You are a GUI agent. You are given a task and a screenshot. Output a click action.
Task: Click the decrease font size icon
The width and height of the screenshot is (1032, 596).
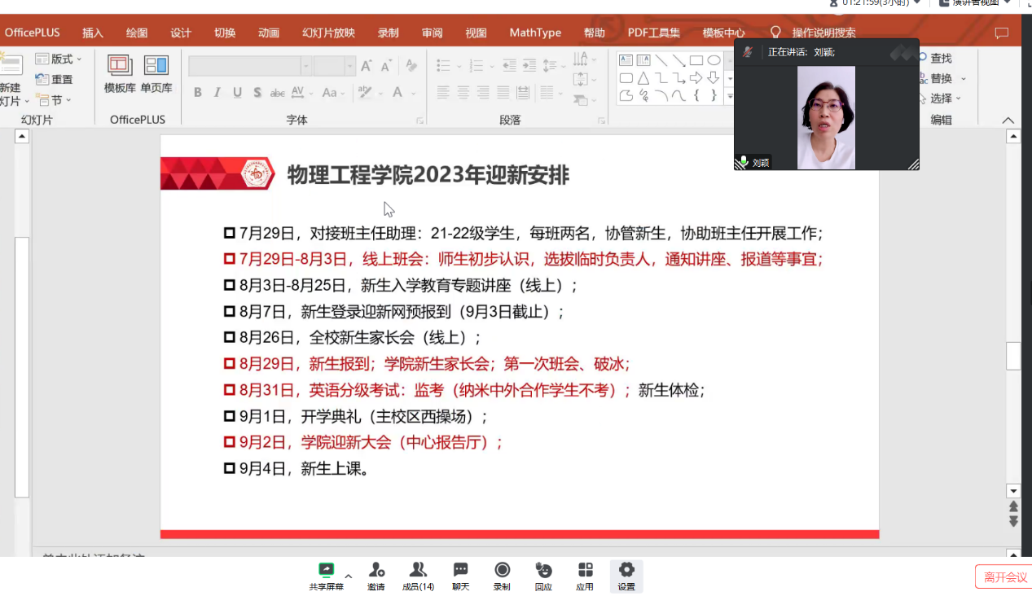(x=386, y=66)
